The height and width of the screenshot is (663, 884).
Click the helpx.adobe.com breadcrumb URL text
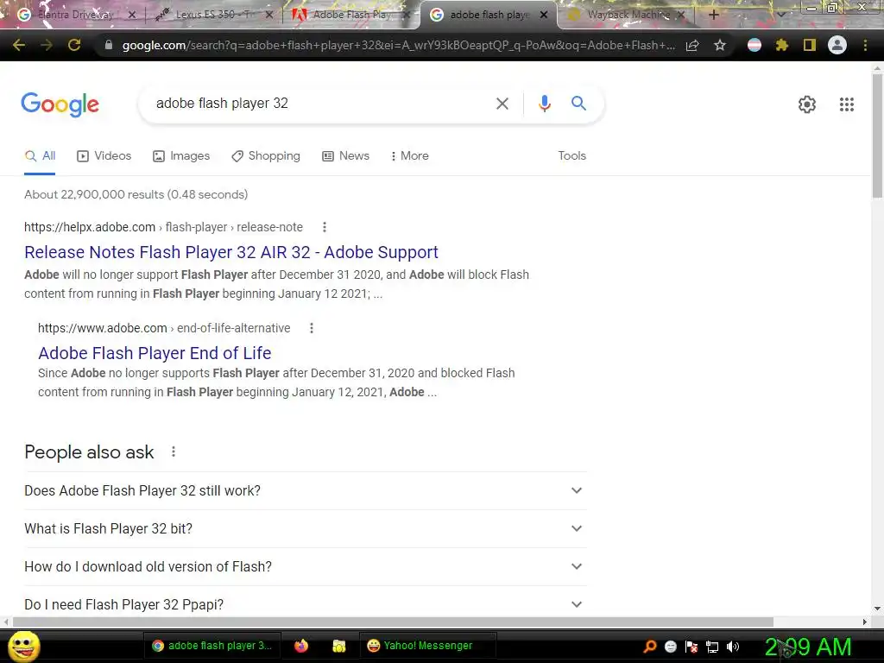[163, 227]
